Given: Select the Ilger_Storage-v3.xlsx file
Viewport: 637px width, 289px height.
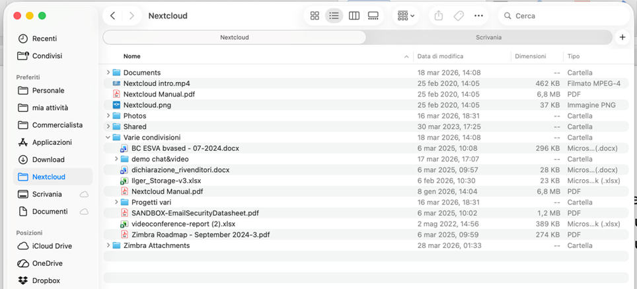Looking at the screenshot, I should point(167,181).
